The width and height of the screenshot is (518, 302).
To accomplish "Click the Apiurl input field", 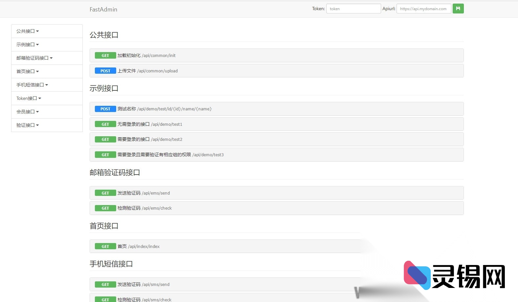I will (423, 9).
